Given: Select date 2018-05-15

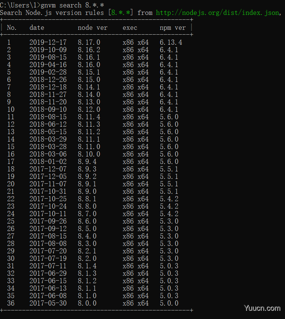Looking at the screenshot, I should [x=48, y=132].
